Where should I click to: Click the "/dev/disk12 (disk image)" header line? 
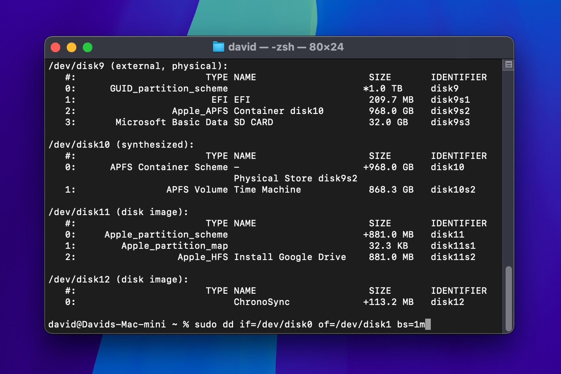pyautogui.click(x=118, y=279)
